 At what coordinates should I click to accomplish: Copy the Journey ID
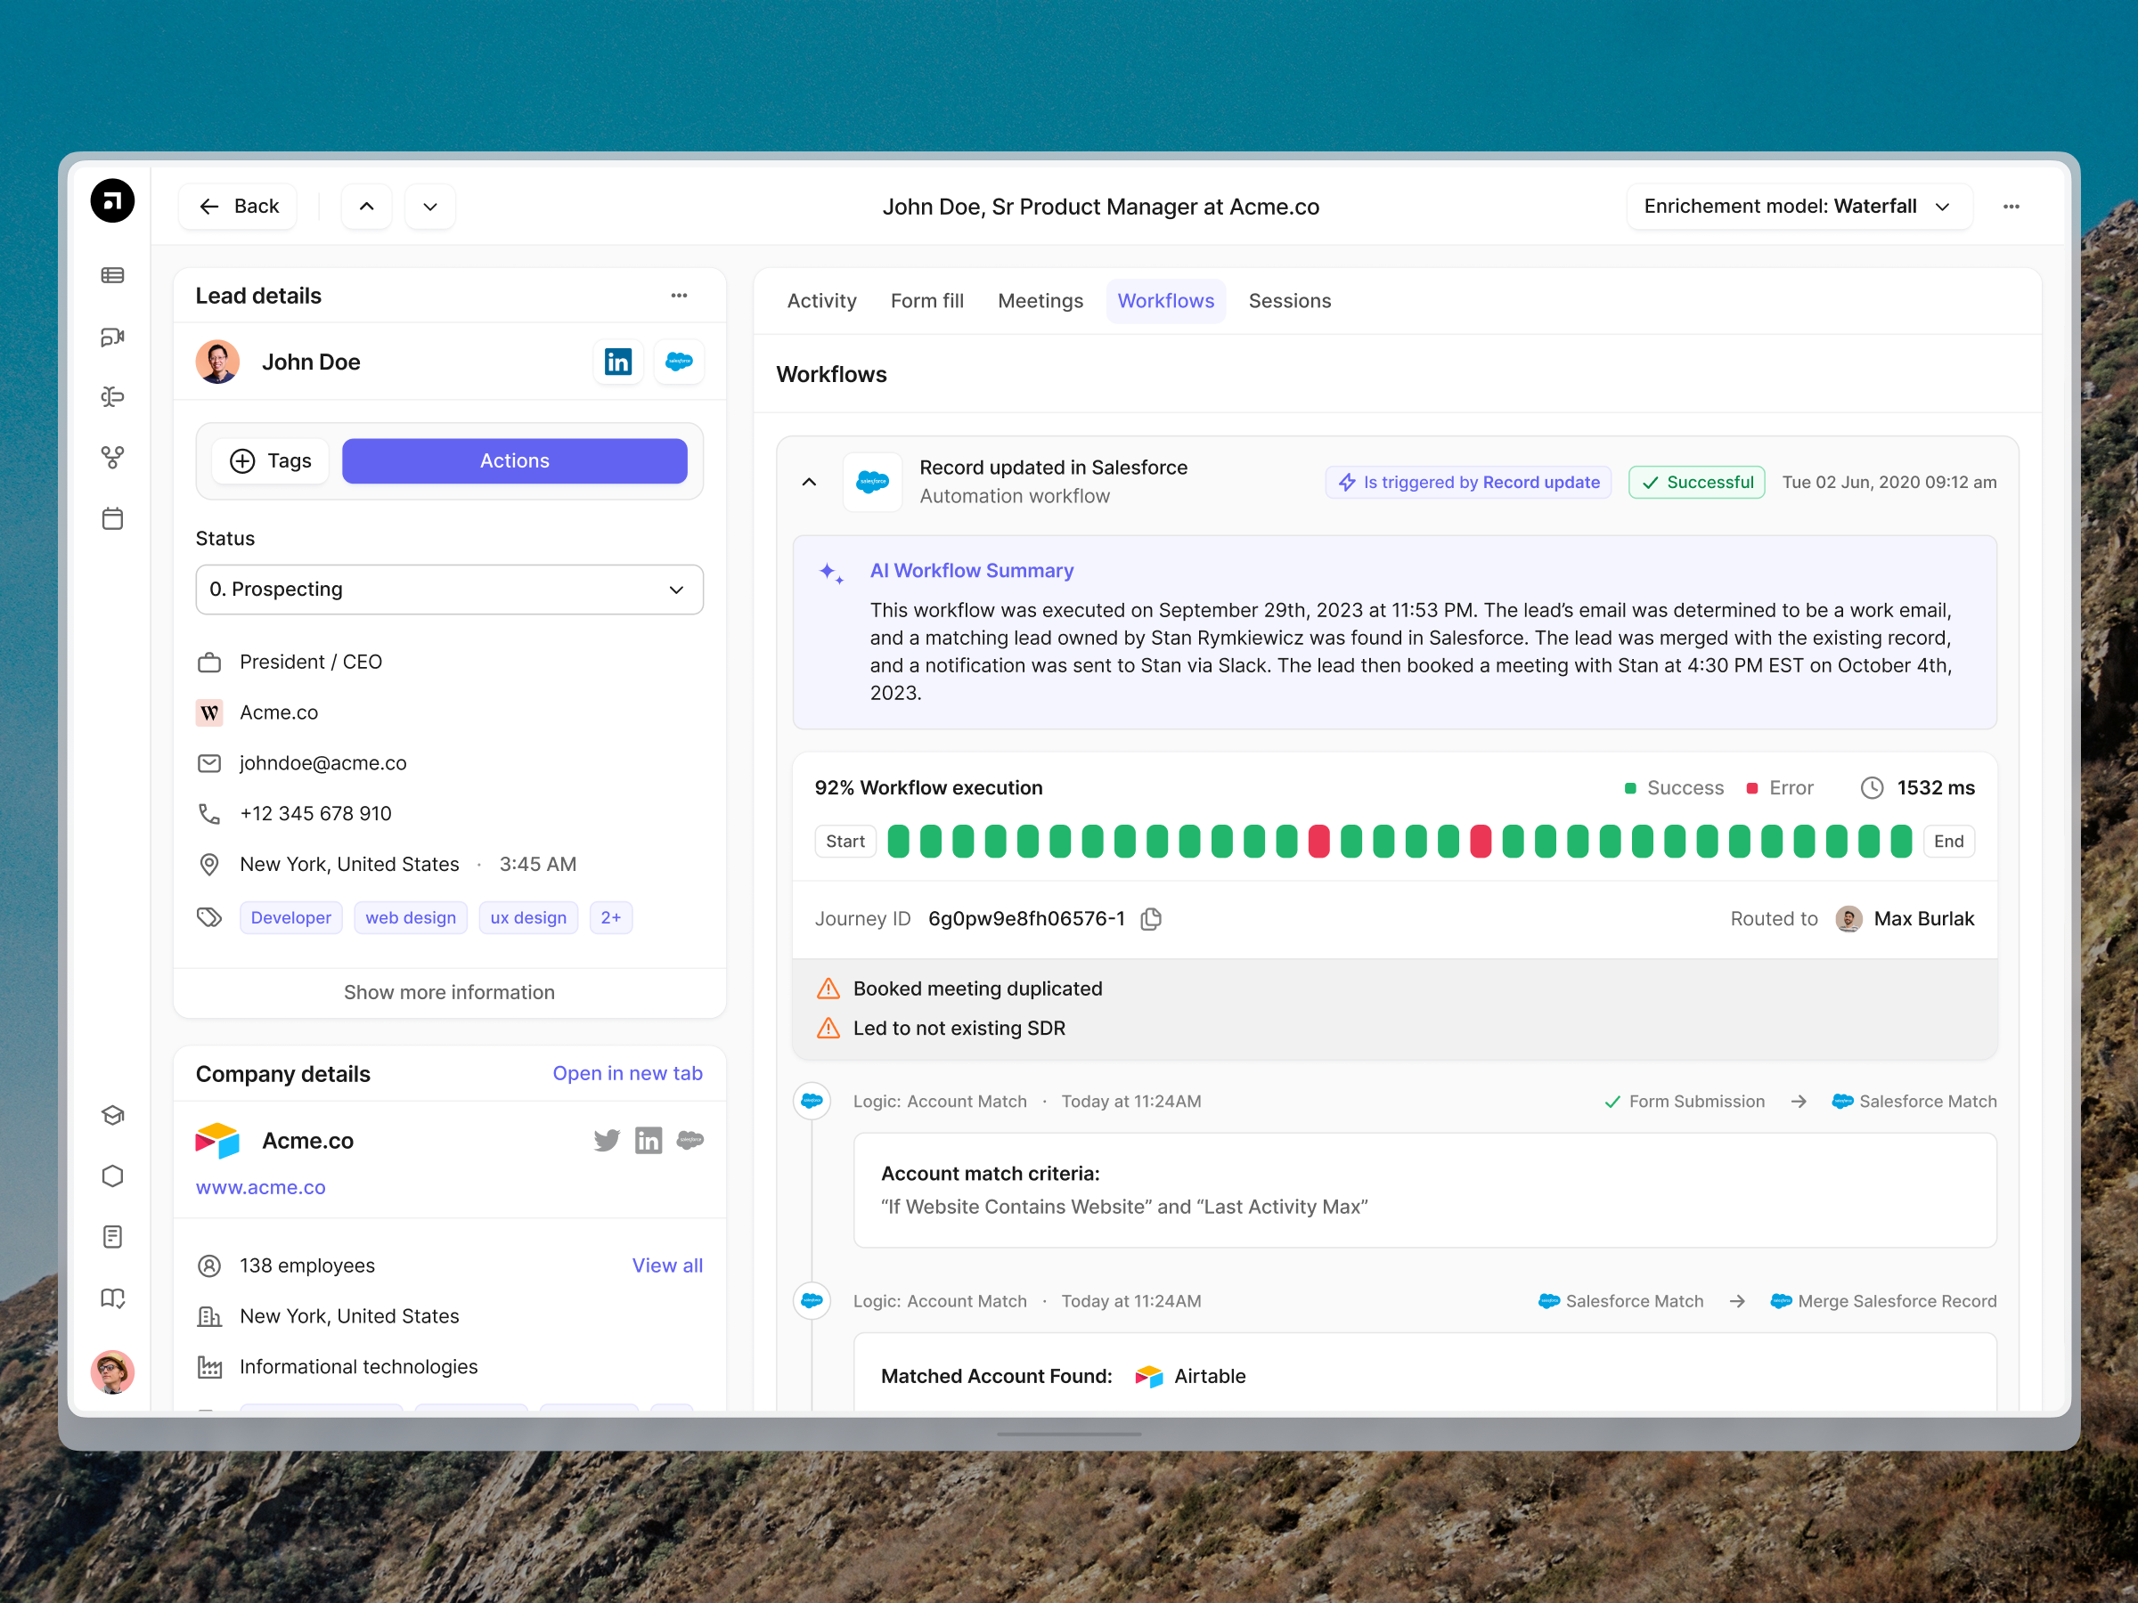pos(1150,919)
